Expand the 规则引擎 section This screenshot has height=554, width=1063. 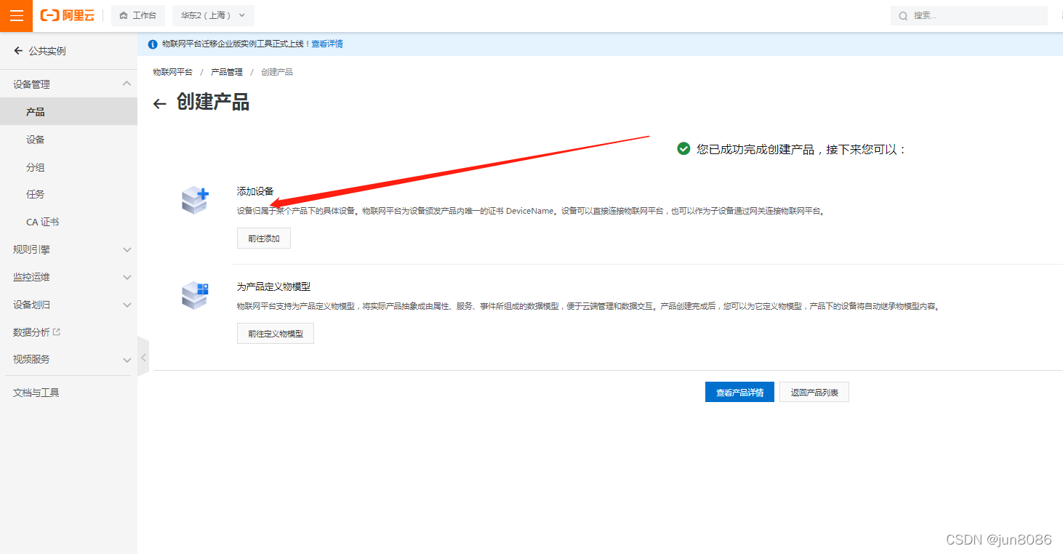coord(68,249)
